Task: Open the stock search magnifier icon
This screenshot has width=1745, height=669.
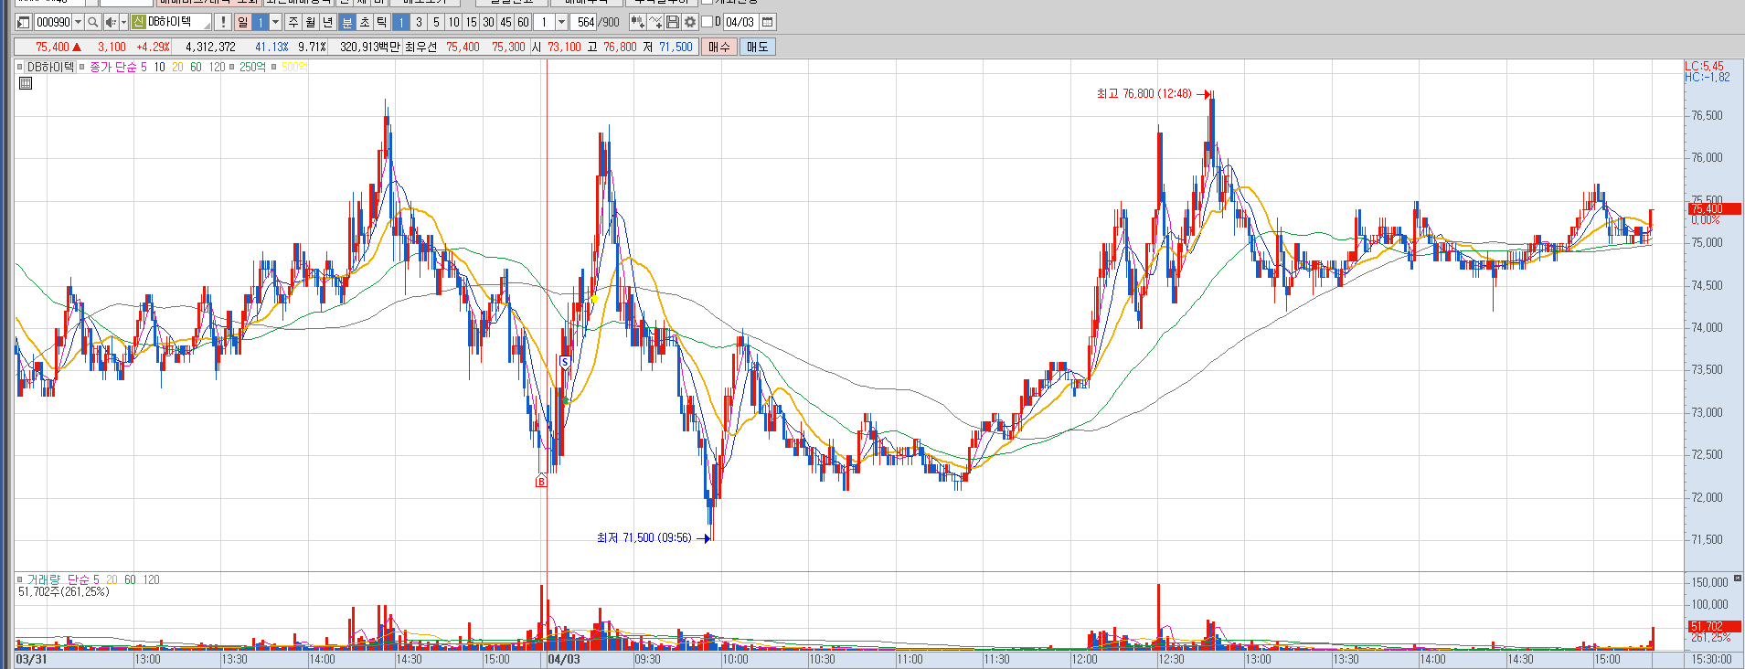Action: [x=92, y=22]
